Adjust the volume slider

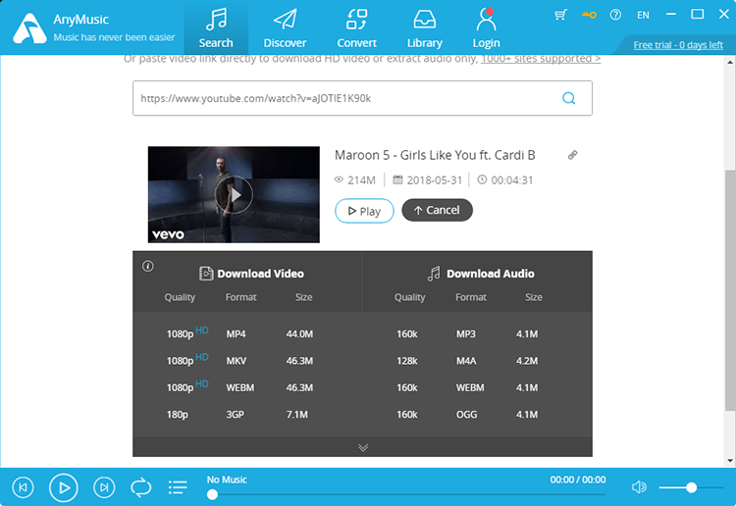coord(691,487)
